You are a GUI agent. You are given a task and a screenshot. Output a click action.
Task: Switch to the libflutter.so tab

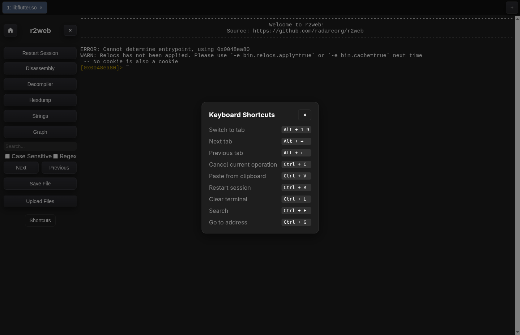(22, 8)
